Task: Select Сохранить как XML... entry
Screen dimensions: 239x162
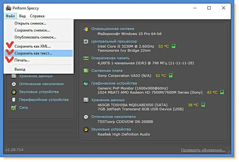Action: tap(38, 46)
